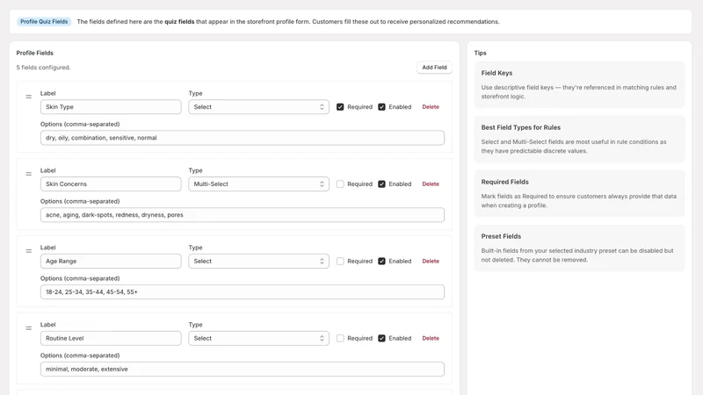Select Best Field Types for Rules heading
This screenshot has width=703, height=395.
click(x=520, y=127)
